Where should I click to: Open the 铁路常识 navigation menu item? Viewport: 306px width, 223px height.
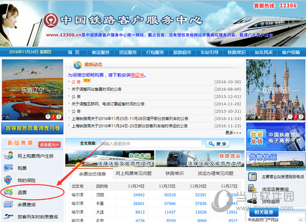tap(236, 52)
